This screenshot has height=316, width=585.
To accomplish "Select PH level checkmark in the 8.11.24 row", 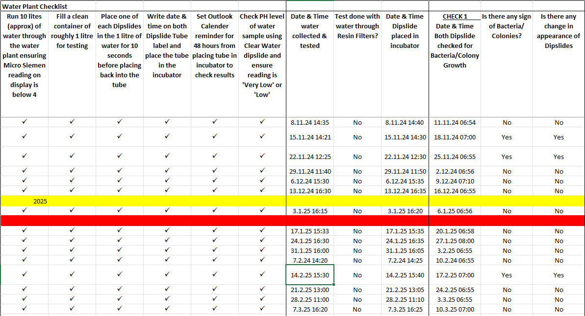I will (x=262, y=122).
